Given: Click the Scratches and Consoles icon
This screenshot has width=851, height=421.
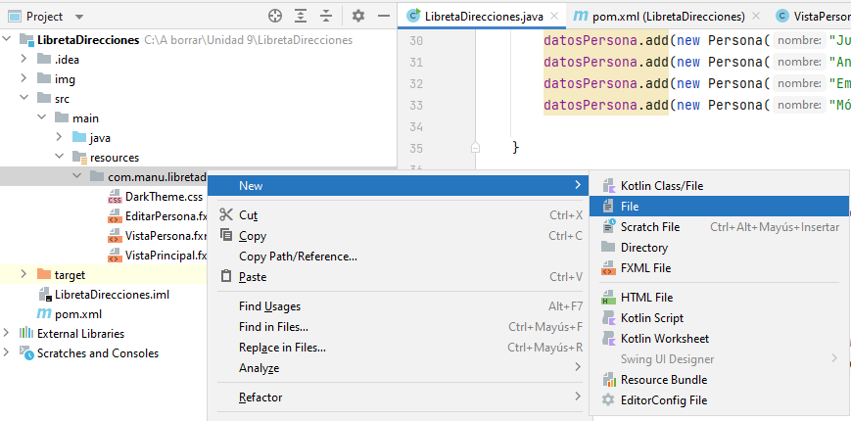Looking at the screenshot, I should [26, 352].
